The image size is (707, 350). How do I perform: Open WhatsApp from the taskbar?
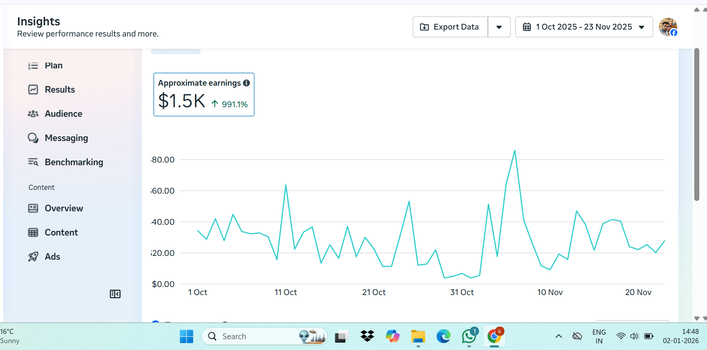coord(469,336)
